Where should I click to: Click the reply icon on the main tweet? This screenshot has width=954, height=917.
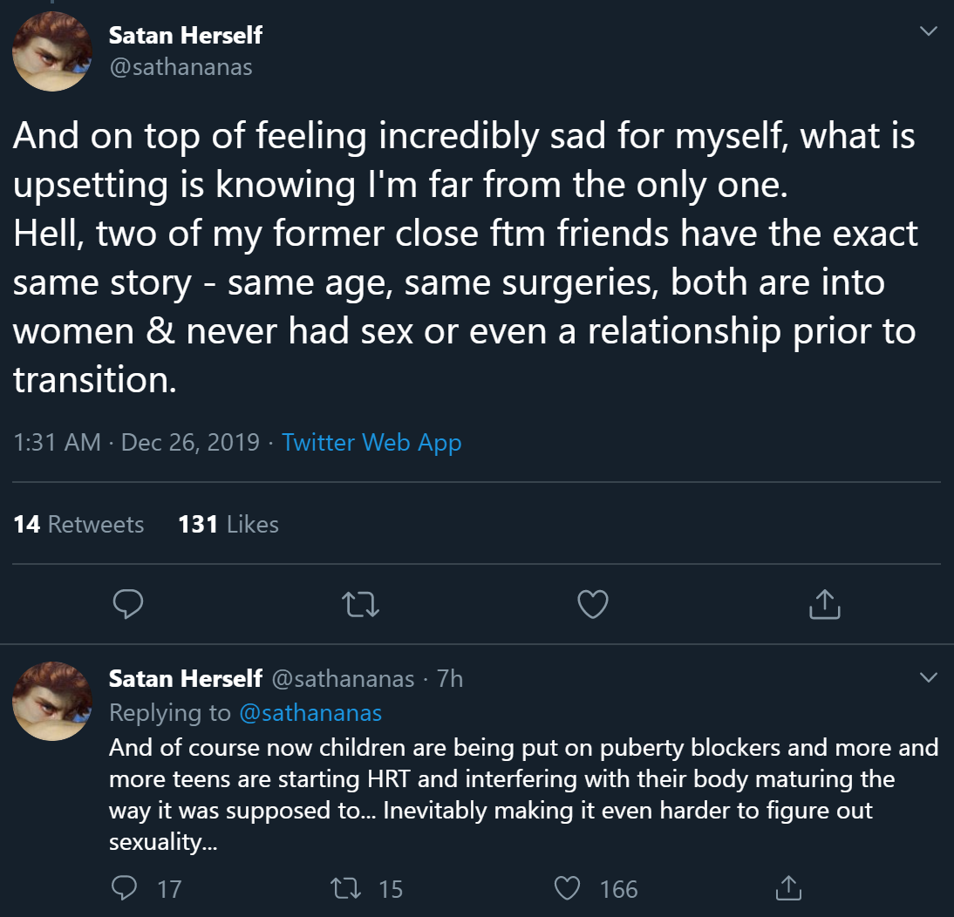pyautogui.click(x=128, y=604)
